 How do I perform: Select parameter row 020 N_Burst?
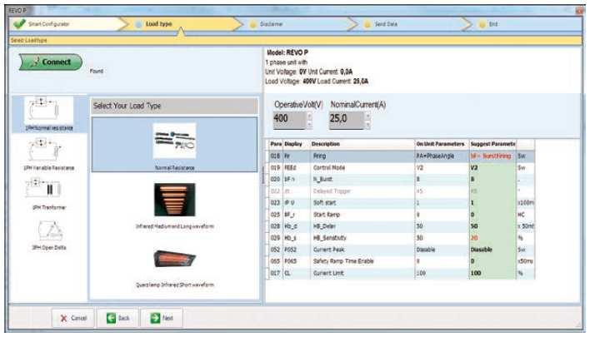click(x=402, y=179)
